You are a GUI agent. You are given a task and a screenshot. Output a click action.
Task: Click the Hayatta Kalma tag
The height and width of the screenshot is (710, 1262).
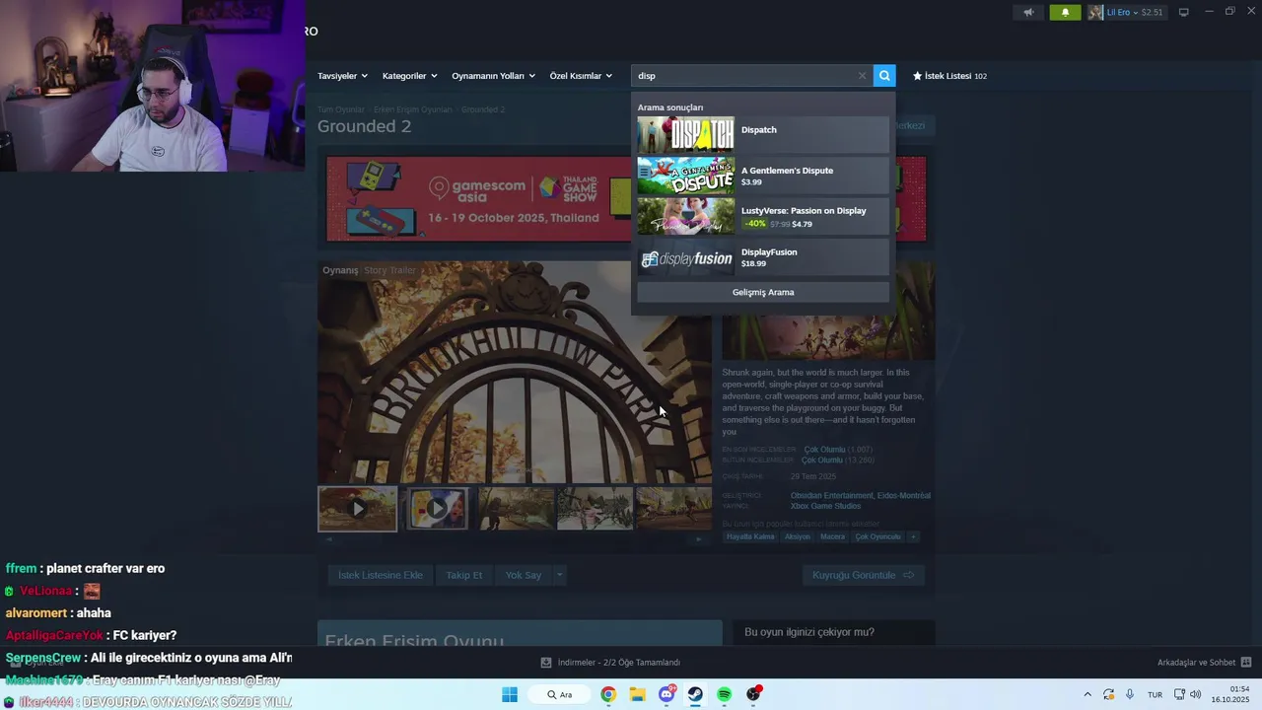[750, 536]
